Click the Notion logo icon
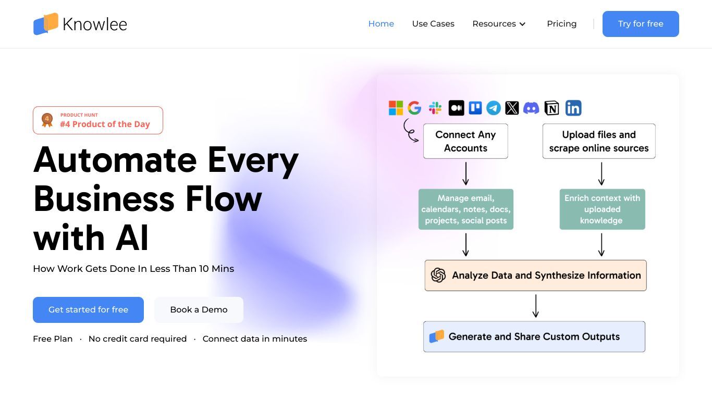This screenshot has width=712, height=400. coord(551,108)
